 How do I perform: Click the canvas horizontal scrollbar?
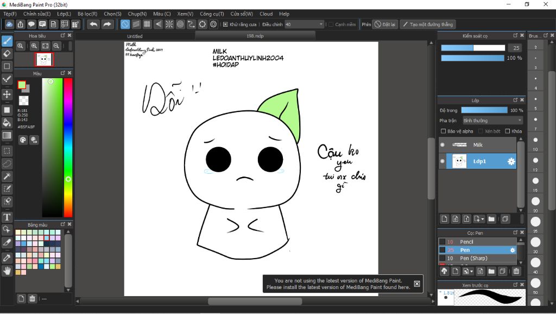pyautogui.click(x=255, y=301)
